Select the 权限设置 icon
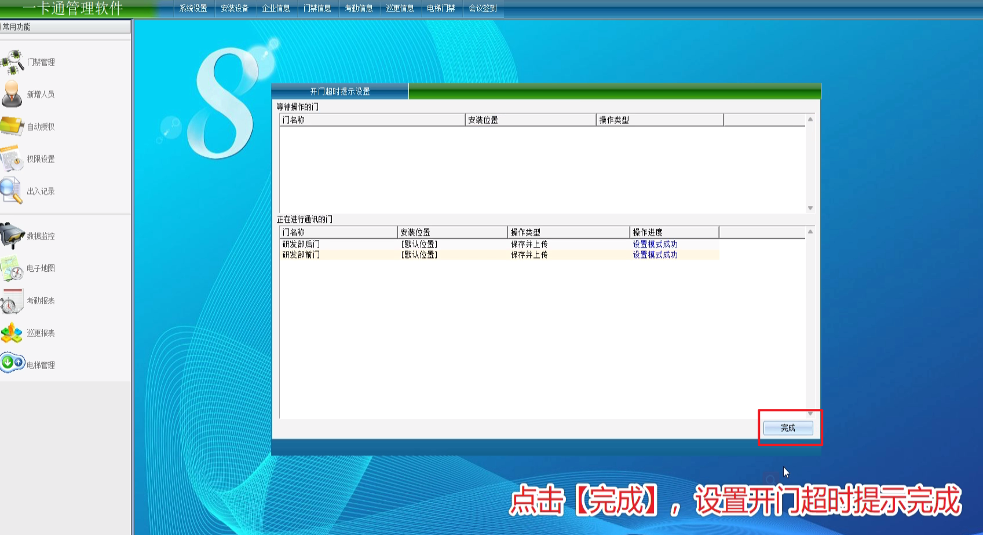 12,159
